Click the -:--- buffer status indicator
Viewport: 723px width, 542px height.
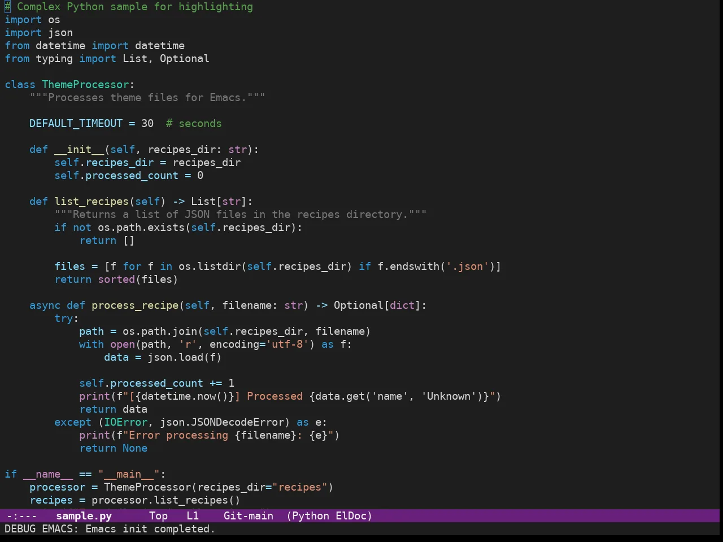tap(21, 515)
